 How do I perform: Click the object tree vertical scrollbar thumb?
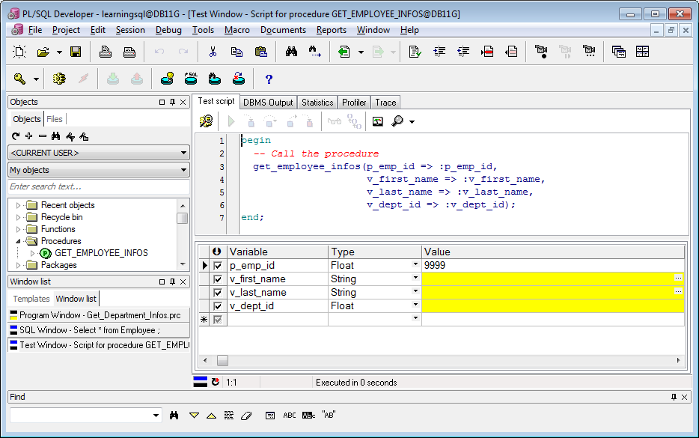[x=183, y=218]
